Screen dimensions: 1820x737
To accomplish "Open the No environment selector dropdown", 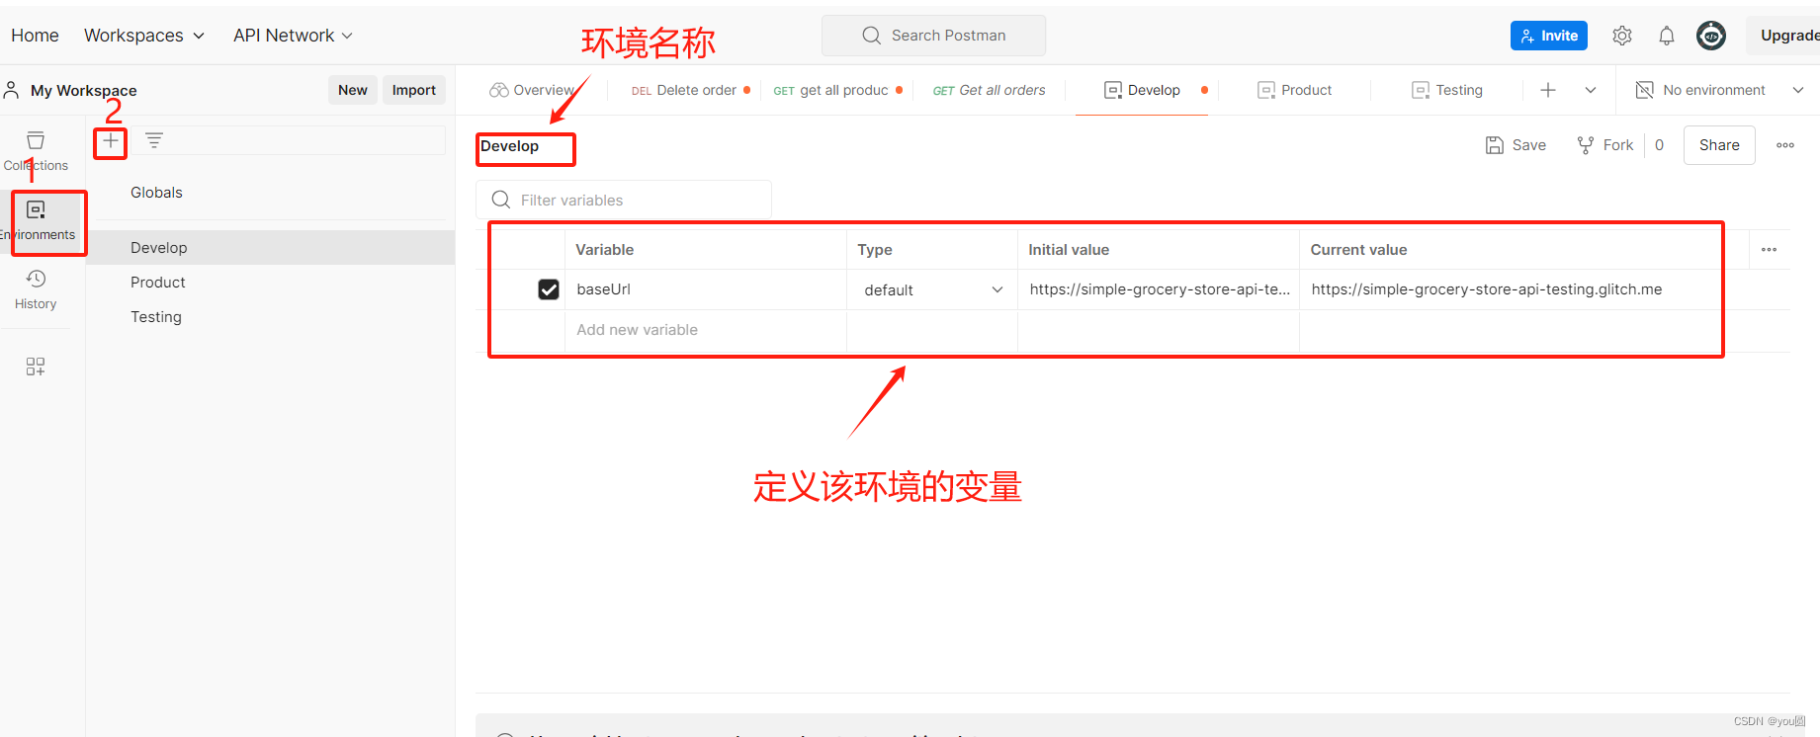I will point(1719,90).
